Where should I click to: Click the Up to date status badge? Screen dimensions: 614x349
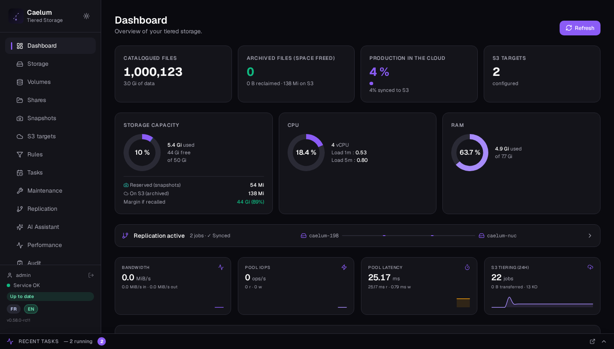click(50, 296)
